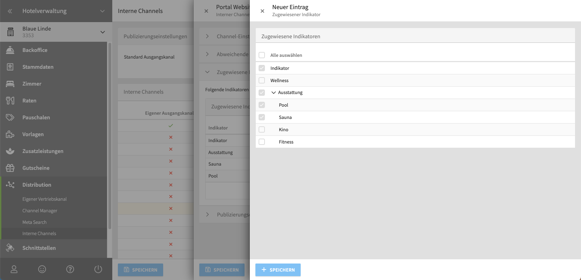Screen dimensions: 581x280
Task: Open the Hotelverwaltung dropdown
Action: pos(102,11)
